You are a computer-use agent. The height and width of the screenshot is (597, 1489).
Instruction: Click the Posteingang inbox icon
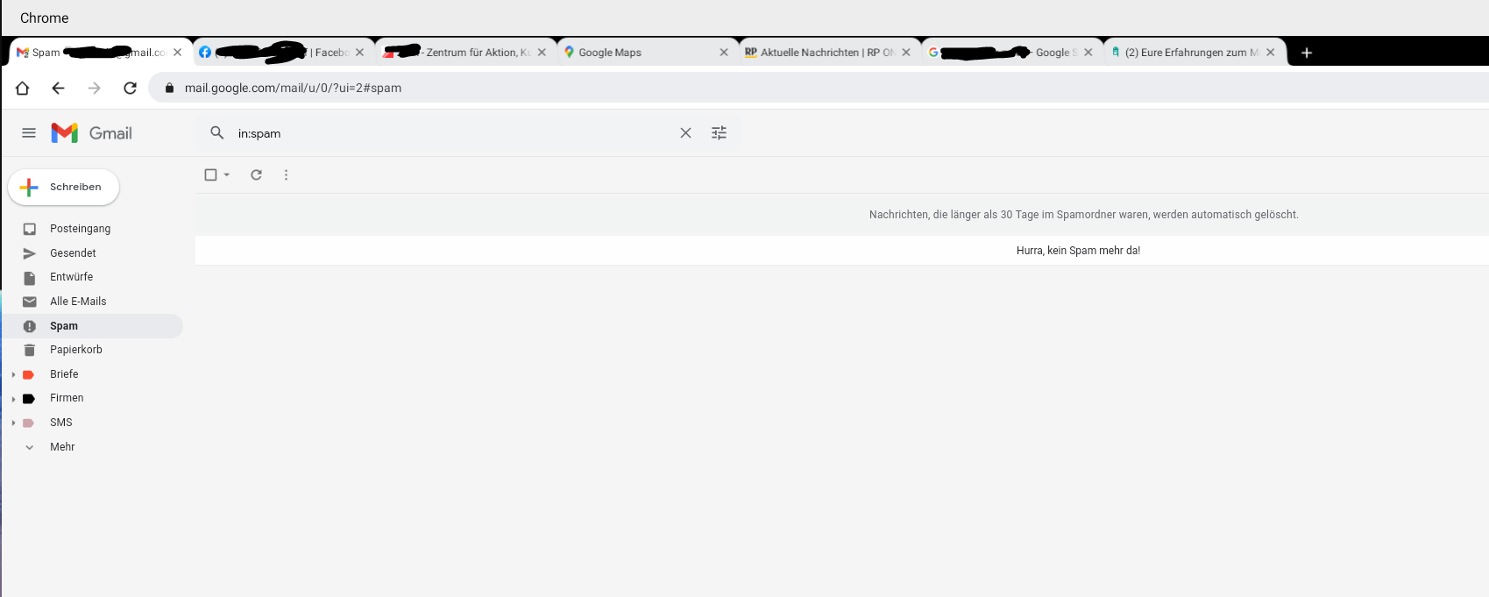(x=30, y=229)
